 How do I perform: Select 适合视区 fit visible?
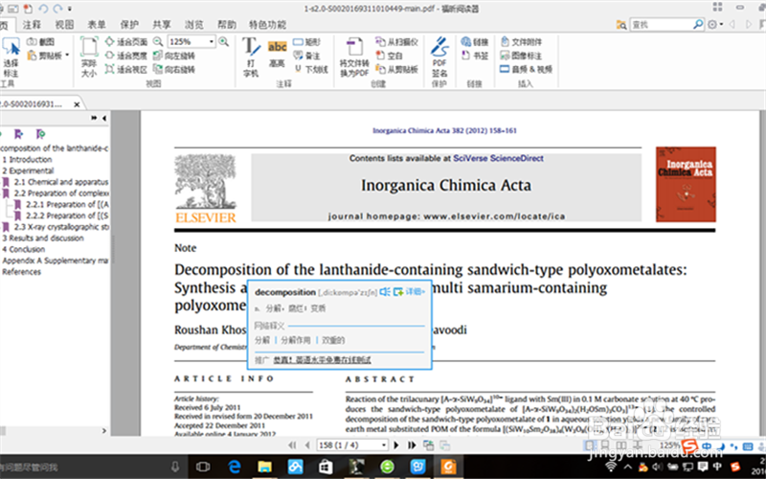(x=126, y=69)
